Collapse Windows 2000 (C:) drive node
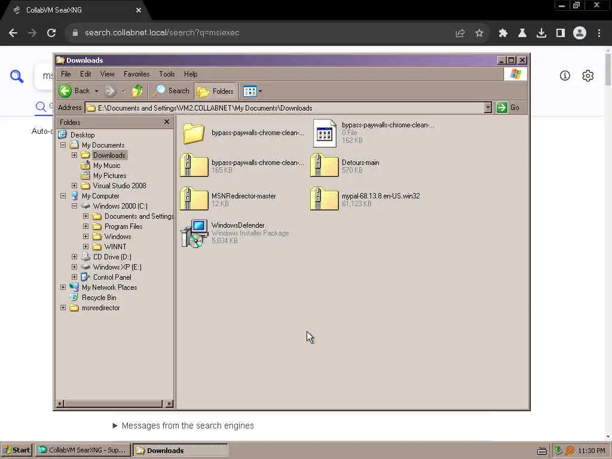Screen dimensions: 612x459 pyautogui.click(x=74, y=206)
